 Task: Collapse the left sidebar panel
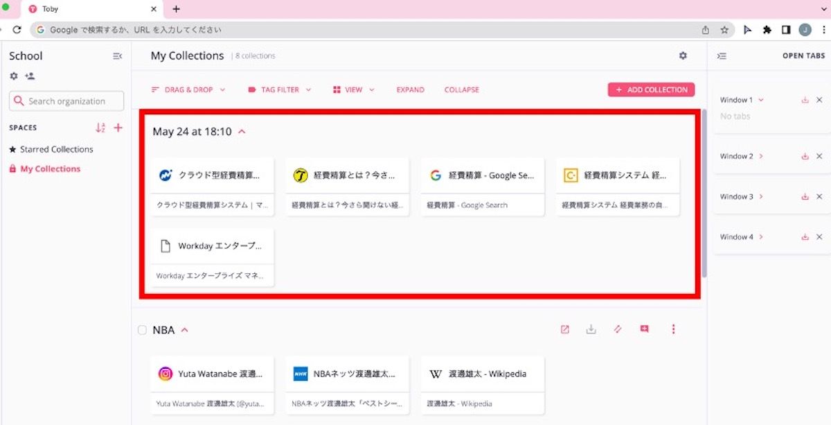click(x=117, y=56)
